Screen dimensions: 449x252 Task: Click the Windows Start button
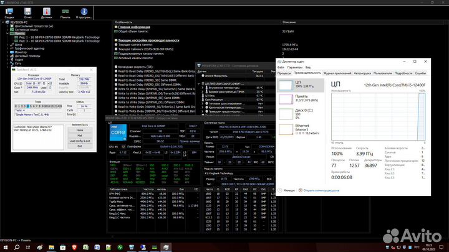(x=5, y=247)
